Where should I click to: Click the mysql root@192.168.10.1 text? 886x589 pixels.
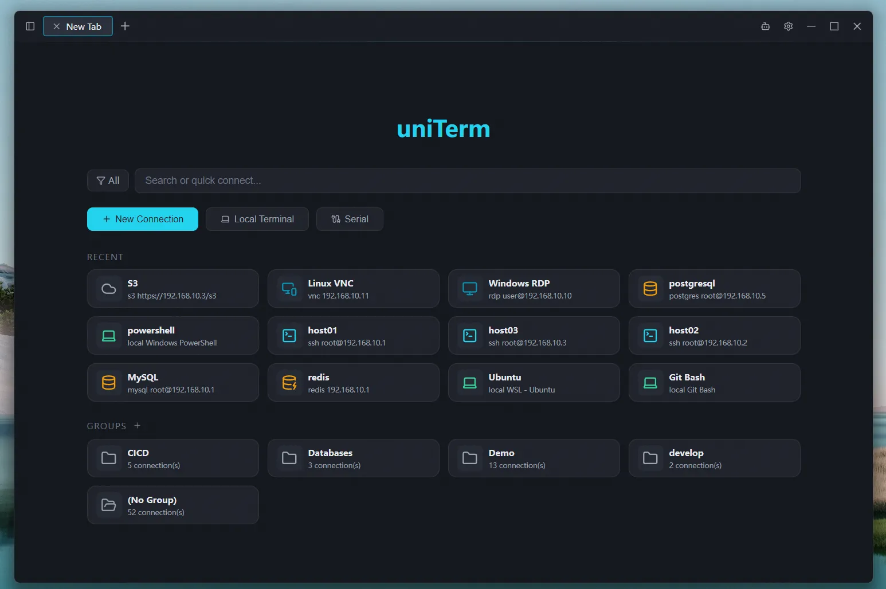point(171,390)
